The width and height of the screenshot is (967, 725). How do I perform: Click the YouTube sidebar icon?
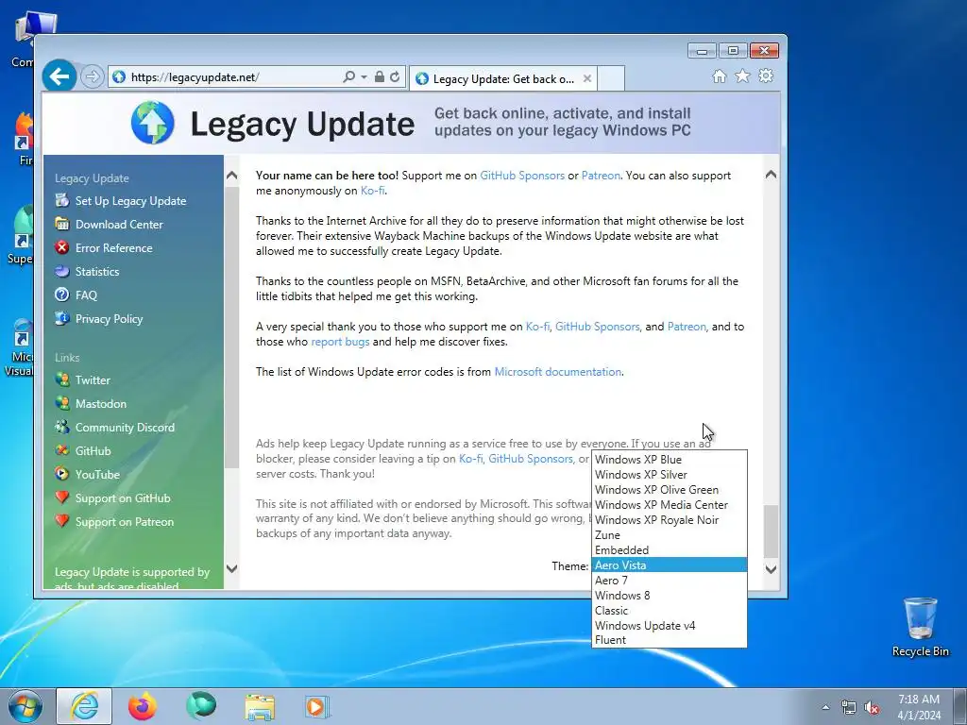tap(61, 474)
